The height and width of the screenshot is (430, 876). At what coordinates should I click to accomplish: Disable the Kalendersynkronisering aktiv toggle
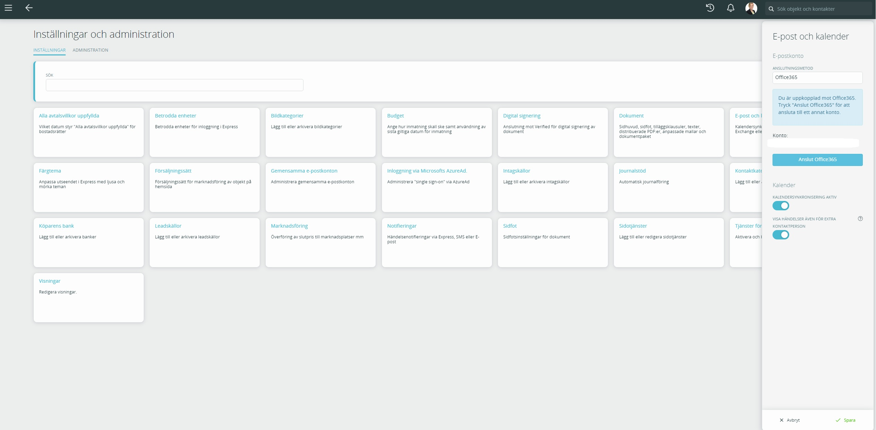(x=781, y=206)
